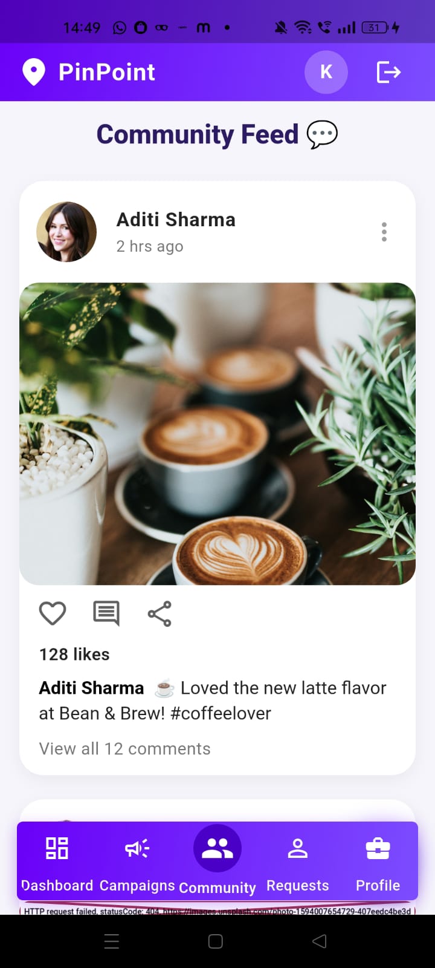Open the K user avatar
This screenshot has height=968, width=435.
tap(326, 72)
